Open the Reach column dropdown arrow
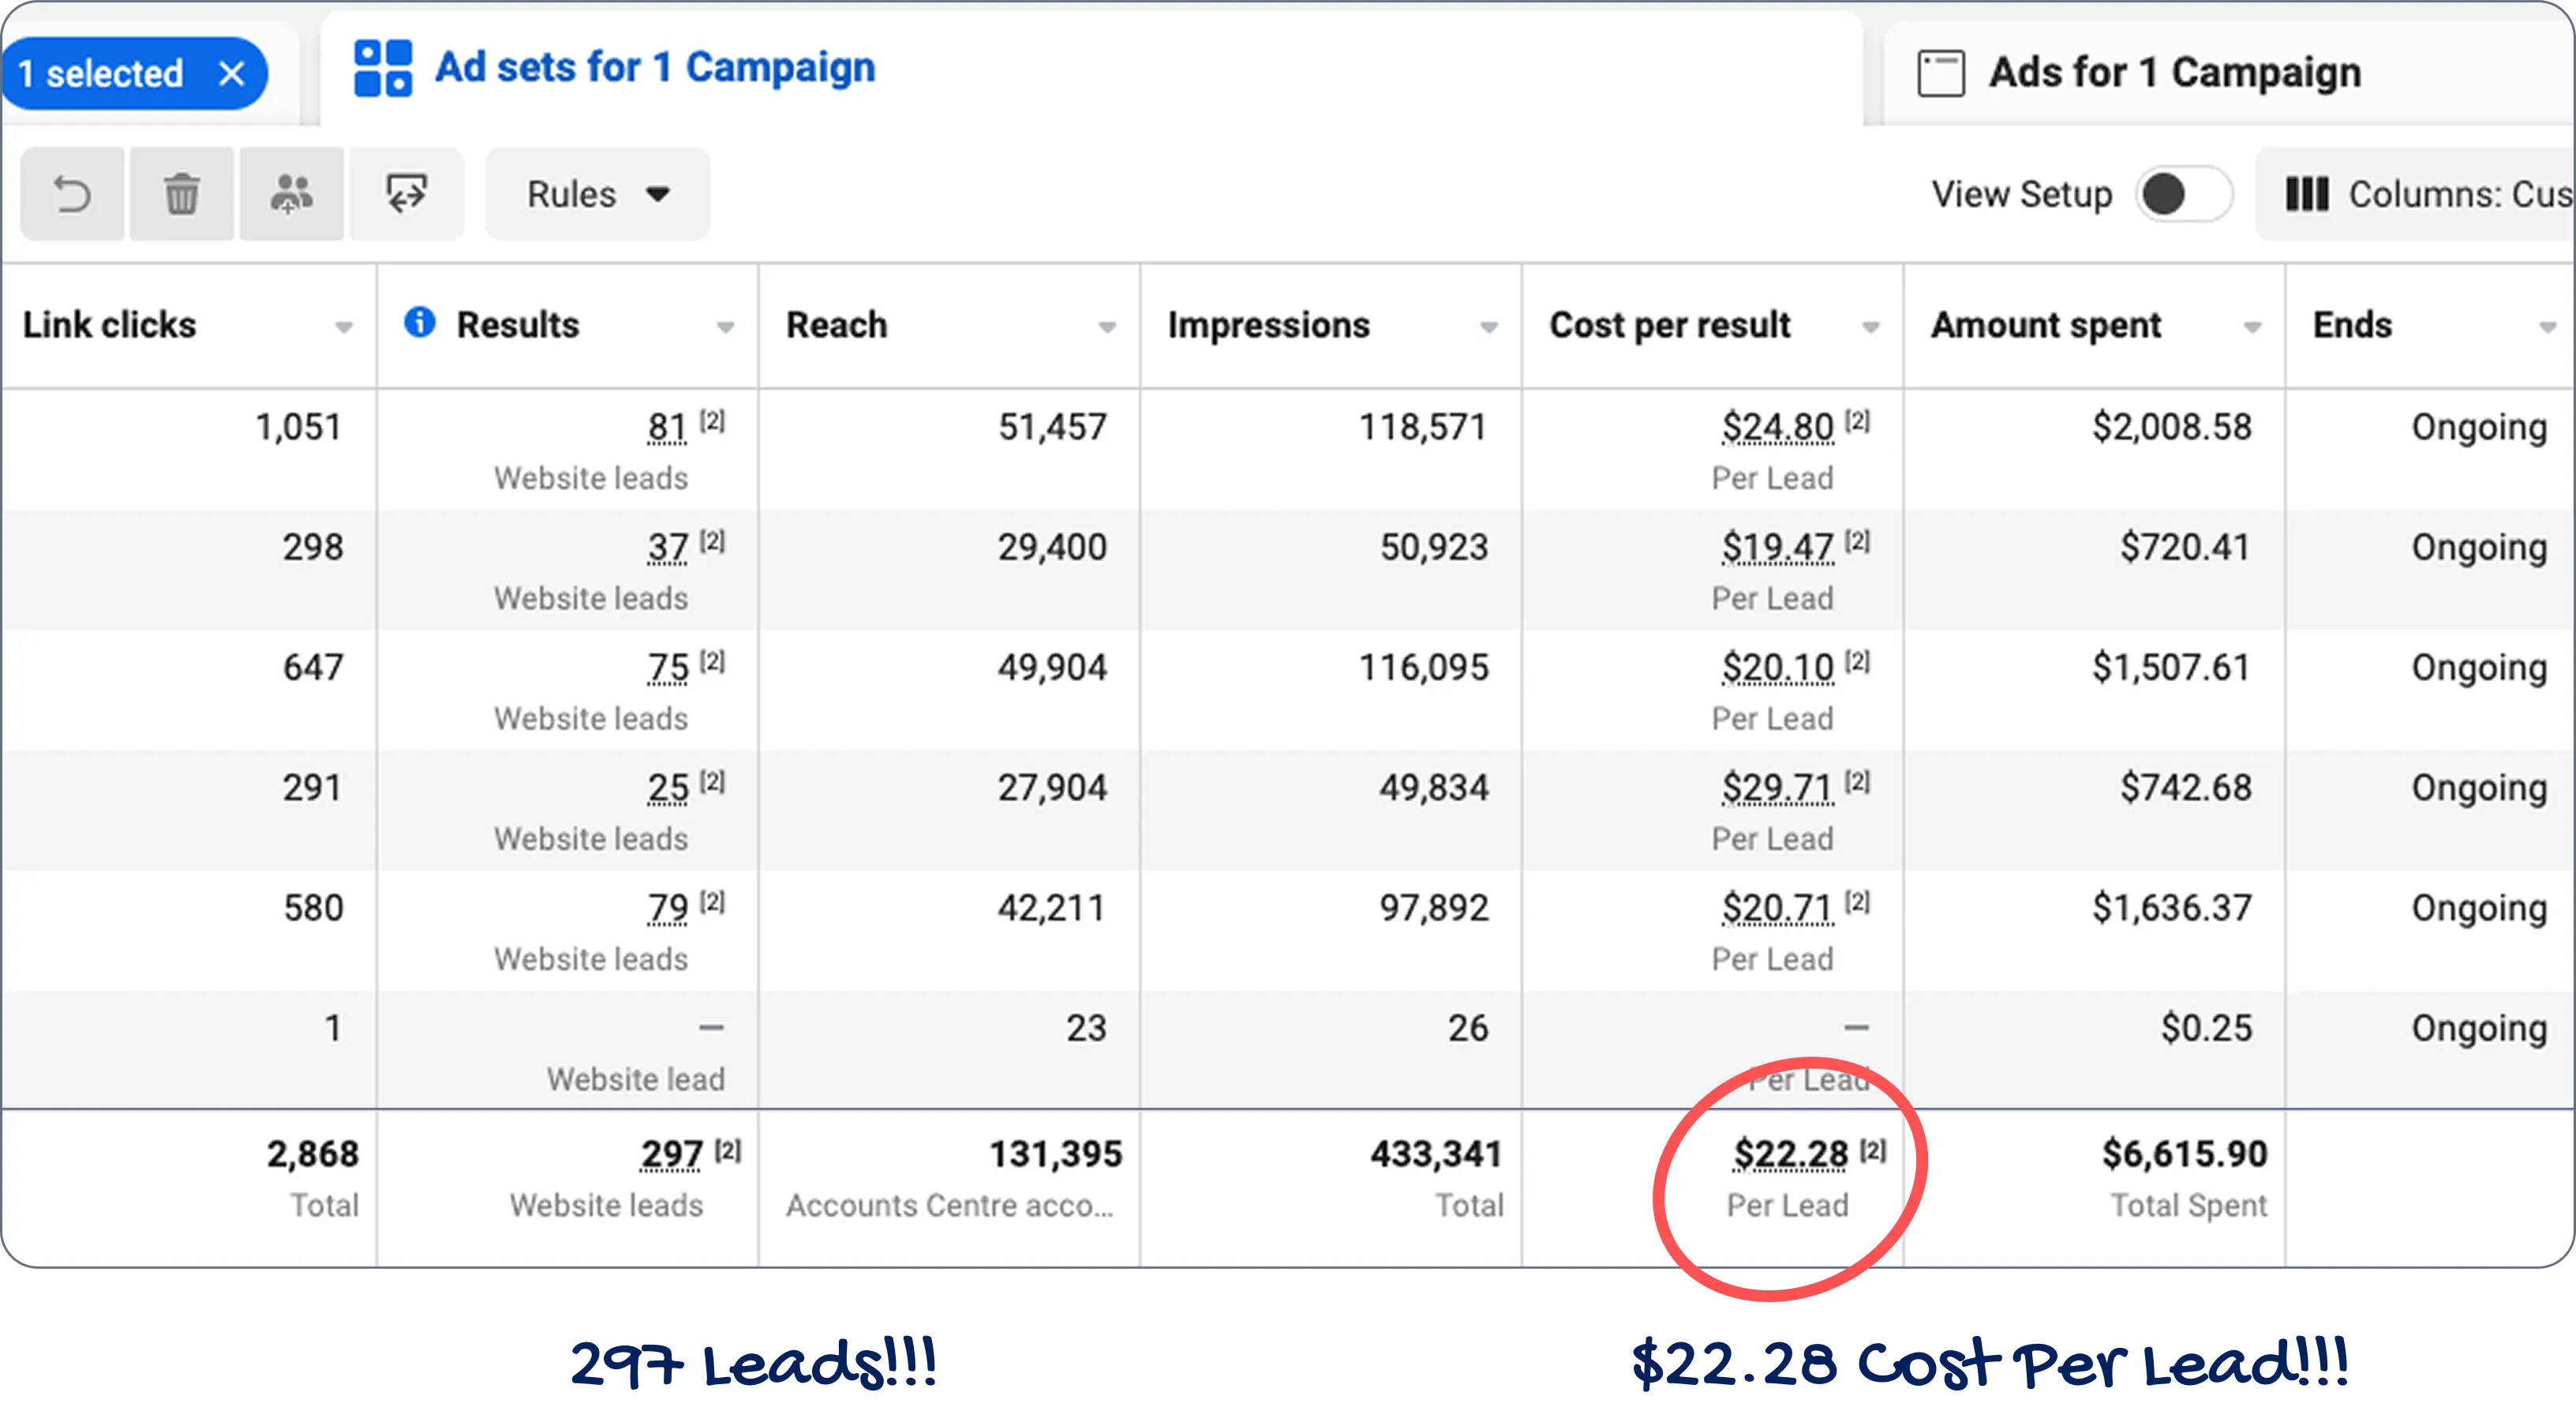Viewport: 2576px width, 1411px height. coord(1106,327)
